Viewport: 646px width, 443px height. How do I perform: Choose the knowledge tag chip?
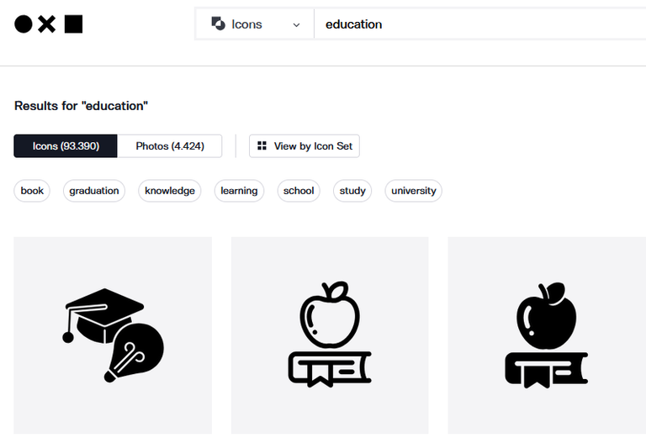coord(170,191)
